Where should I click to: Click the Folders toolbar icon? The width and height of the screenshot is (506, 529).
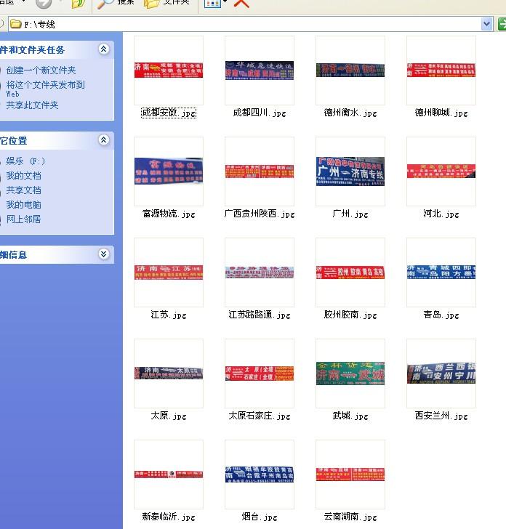point(151,4)
